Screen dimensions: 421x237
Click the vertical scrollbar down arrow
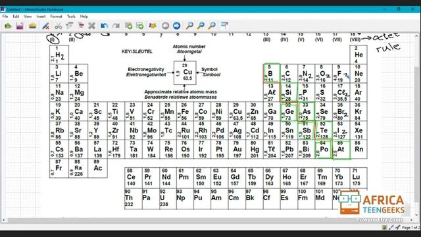pos(416,215)
